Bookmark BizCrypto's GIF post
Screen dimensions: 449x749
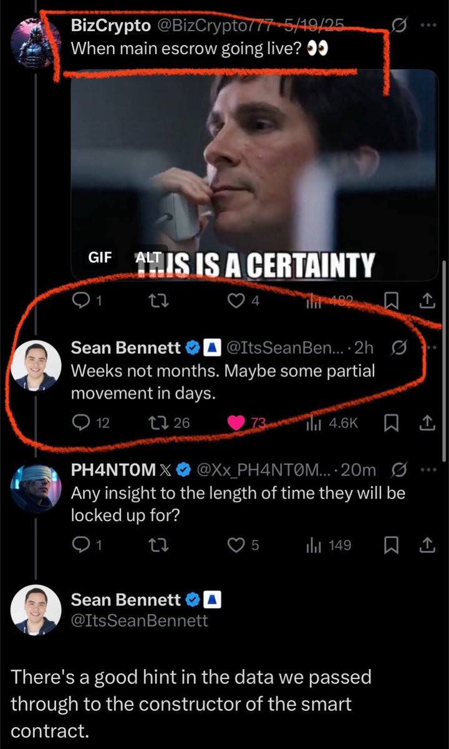tap(391, 301)
